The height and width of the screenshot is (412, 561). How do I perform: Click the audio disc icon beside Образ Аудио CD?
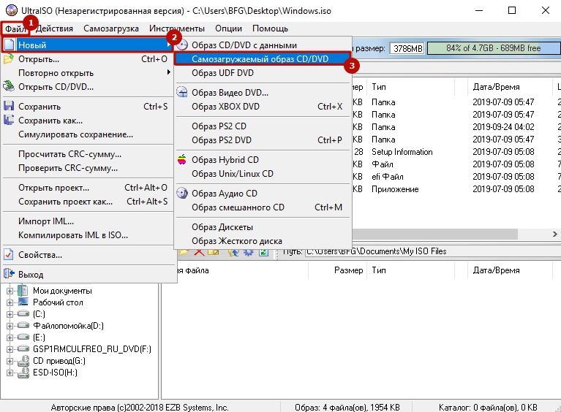(x=182, y=193)
